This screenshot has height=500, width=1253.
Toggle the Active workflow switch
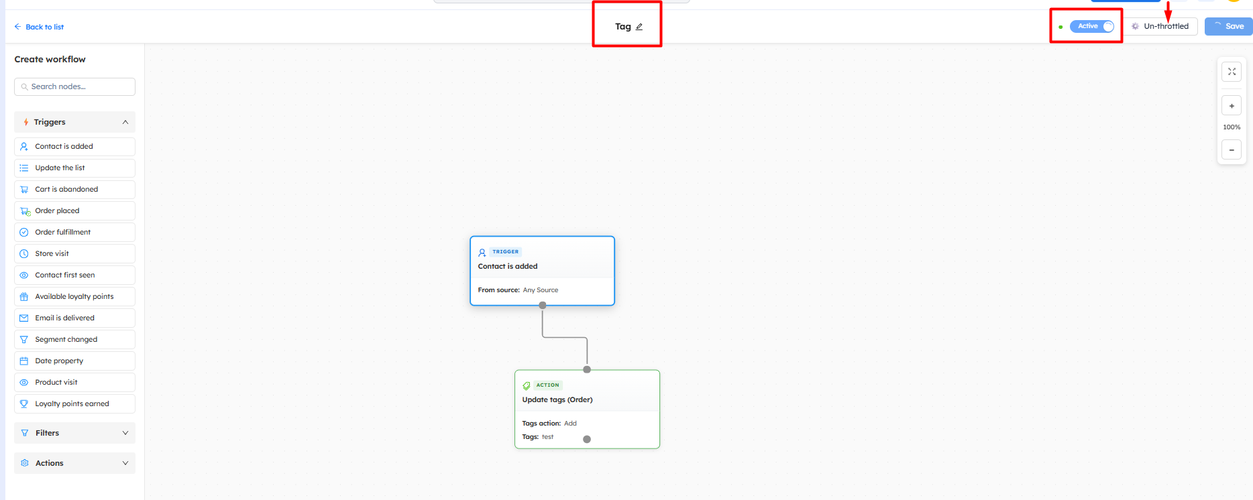[1092, 26]
